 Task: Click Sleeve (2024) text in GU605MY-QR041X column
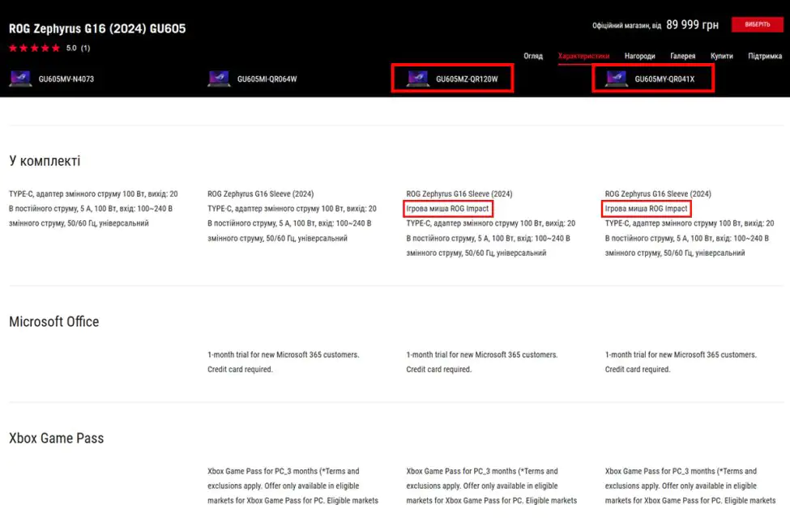658,193
